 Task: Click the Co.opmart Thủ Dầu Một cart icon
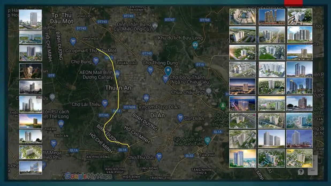(x=73, y=41)
